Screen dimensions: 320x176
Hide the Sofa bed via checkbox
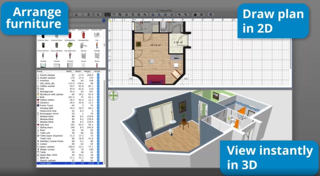click(98, 125)
